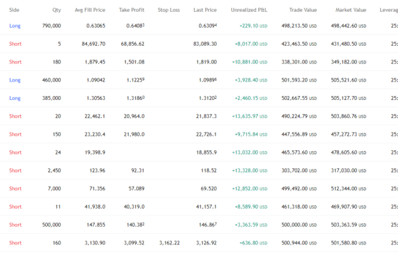Select unrealized P&L +13,032.00 USD
398x265 pixels.
tap(250, 152)
